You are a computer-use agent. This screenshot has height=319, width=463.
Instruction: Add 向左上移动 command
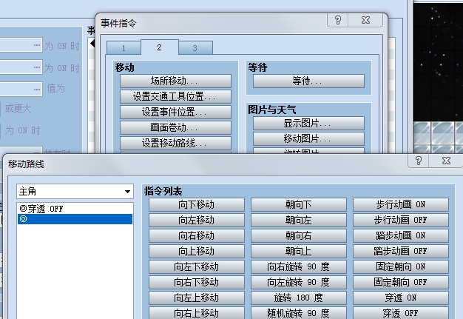coord(197,298)
